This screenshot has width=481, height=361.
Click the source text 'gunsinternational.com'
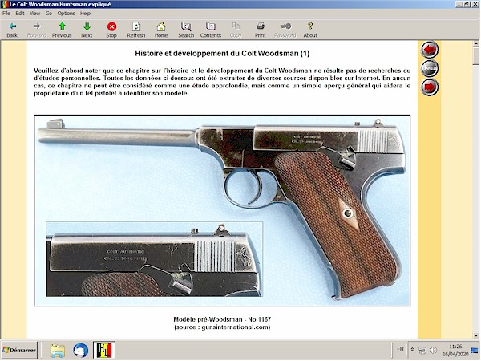236,327
